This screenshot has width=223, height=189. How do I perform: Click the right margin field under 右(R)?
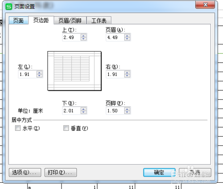[x=115, y=74]
